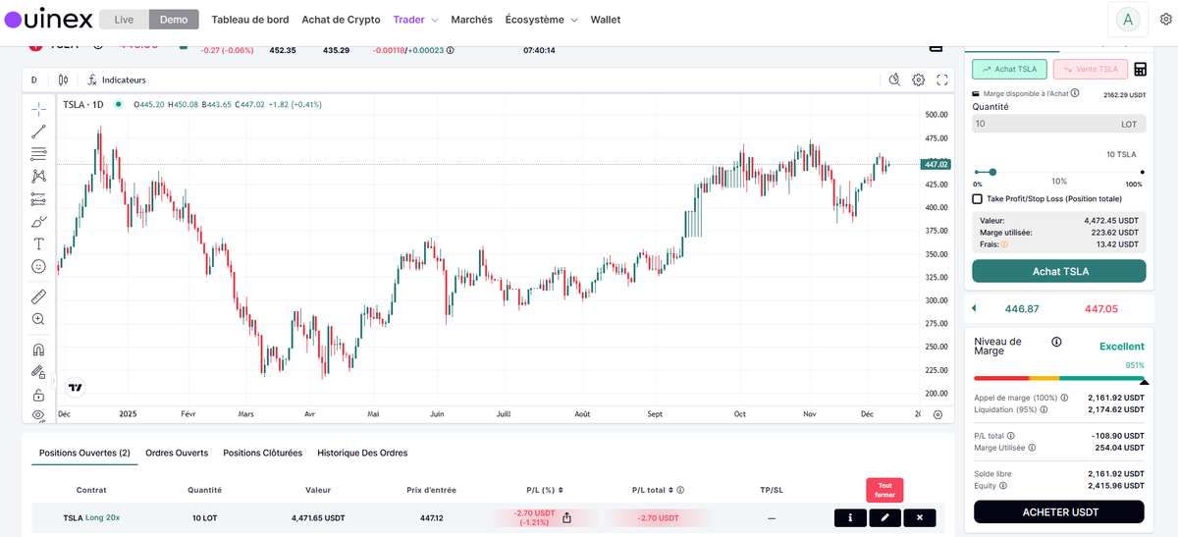Open the Fibonacci retracement tool group

coord(38,153)
